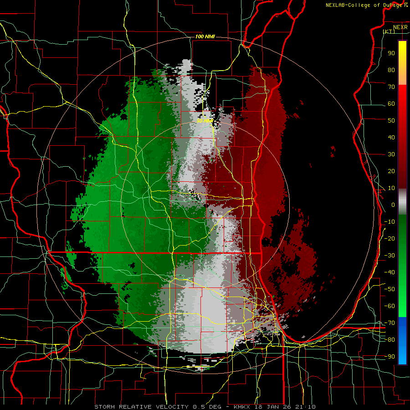Click the 10 value on the velocity scale
This screenshot has height=410, width=410.
pos(391,188)
